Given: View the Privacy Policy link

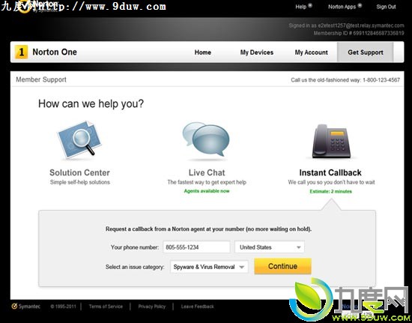Looking at the screenshot, I should pyautogui.click(x=152, y=307).
